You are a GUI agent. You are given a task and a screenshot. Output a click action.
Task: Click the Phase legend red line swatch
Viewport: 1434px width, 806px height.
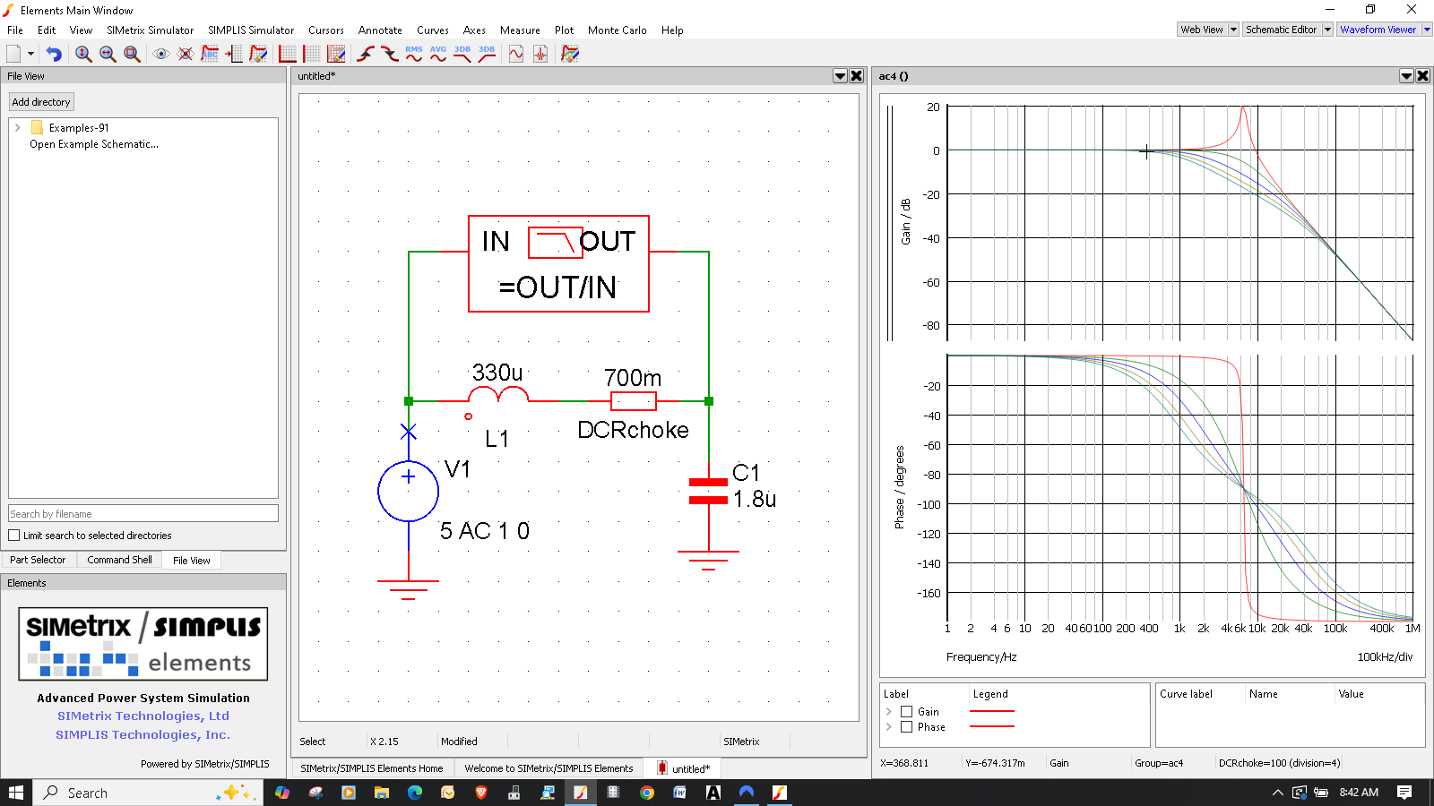coord(992,726)
